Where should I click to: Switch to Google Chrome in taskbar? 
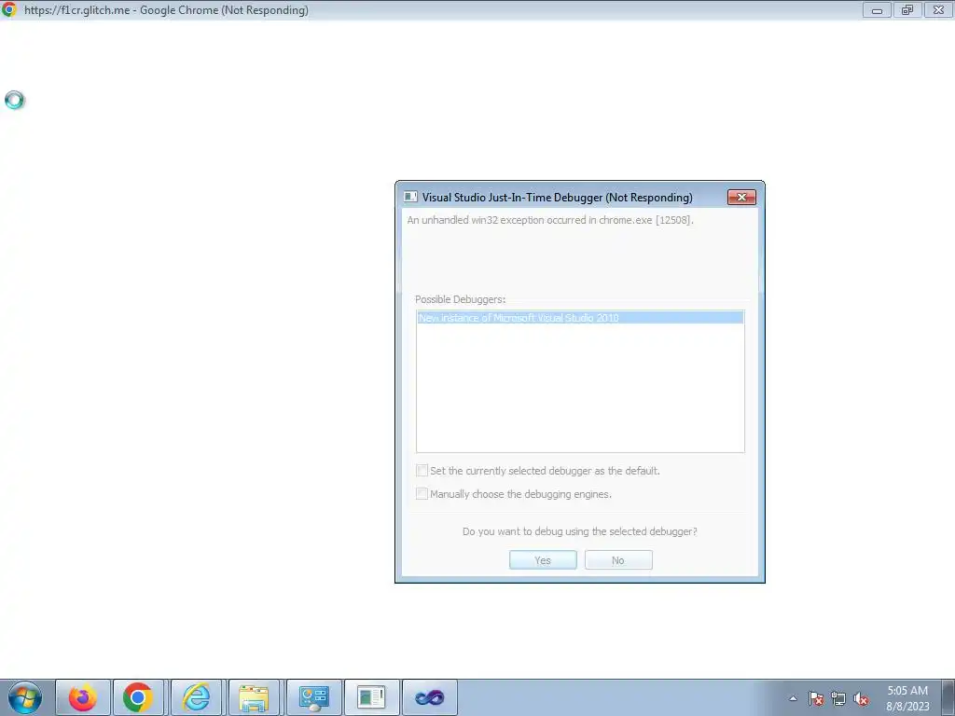[x=138, y=697]
